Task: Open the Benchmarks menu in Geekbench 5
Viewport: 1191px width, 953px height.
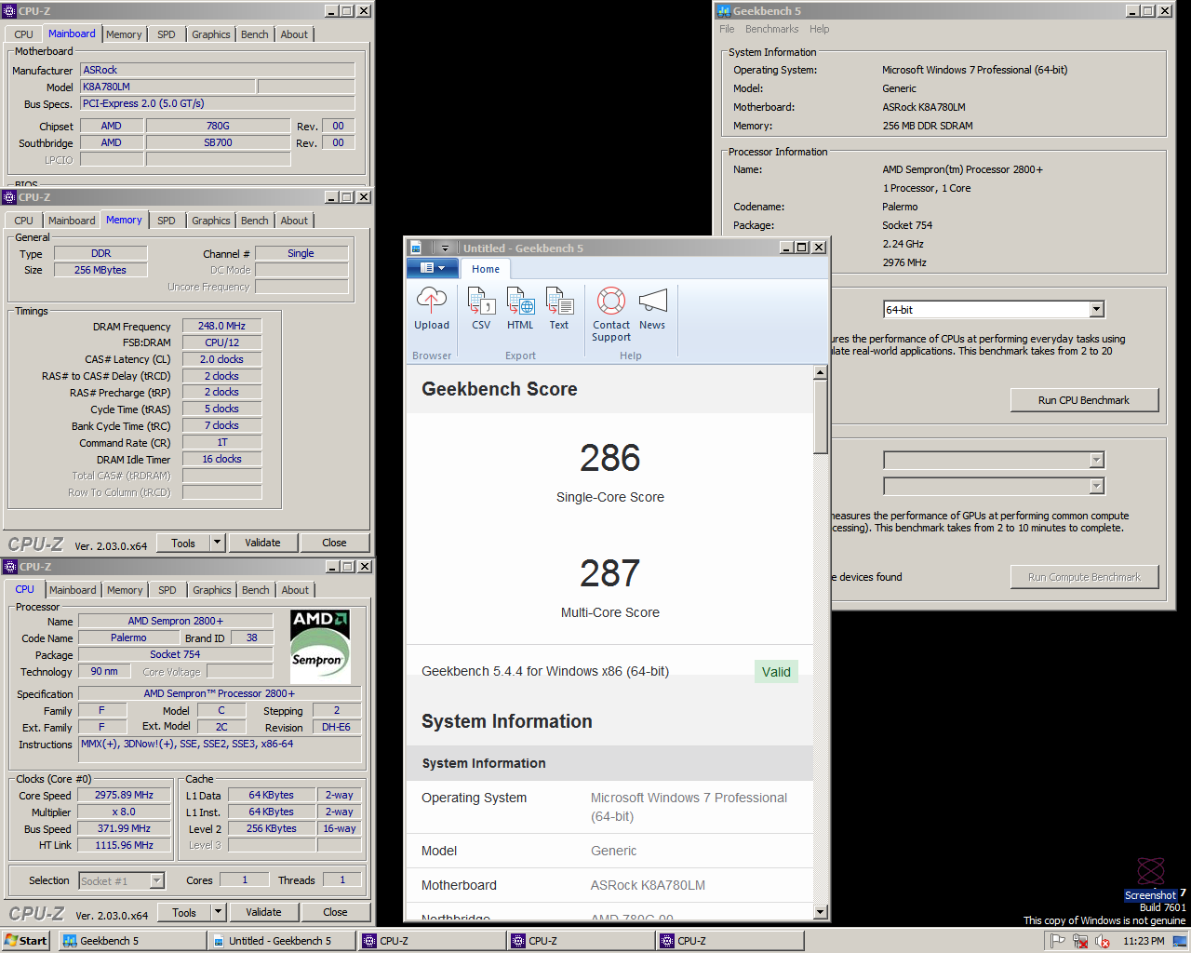Action: [x=771, y=29]
